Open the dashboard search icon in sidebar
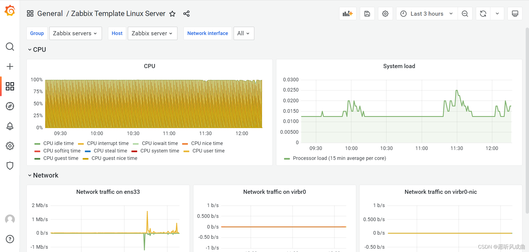 tap(10, 47)
